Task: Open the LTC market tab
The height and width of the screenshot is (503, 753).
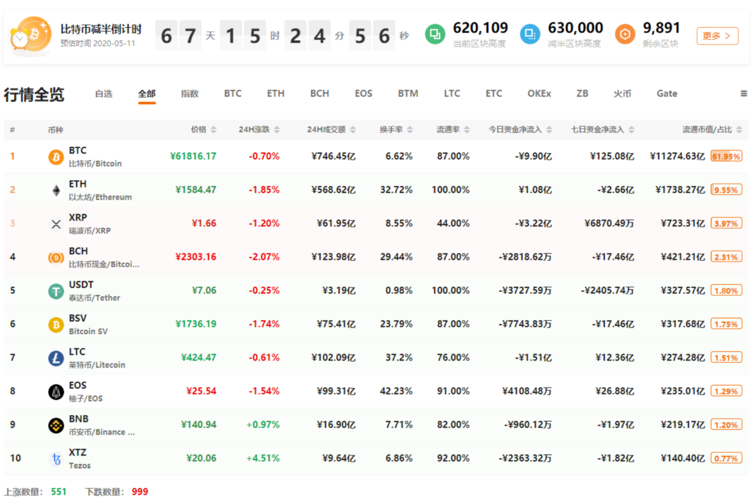Action: point(452,94)
